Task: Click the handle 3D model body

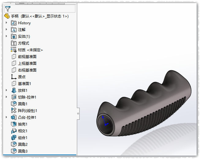Action: [x=144, y=103]
